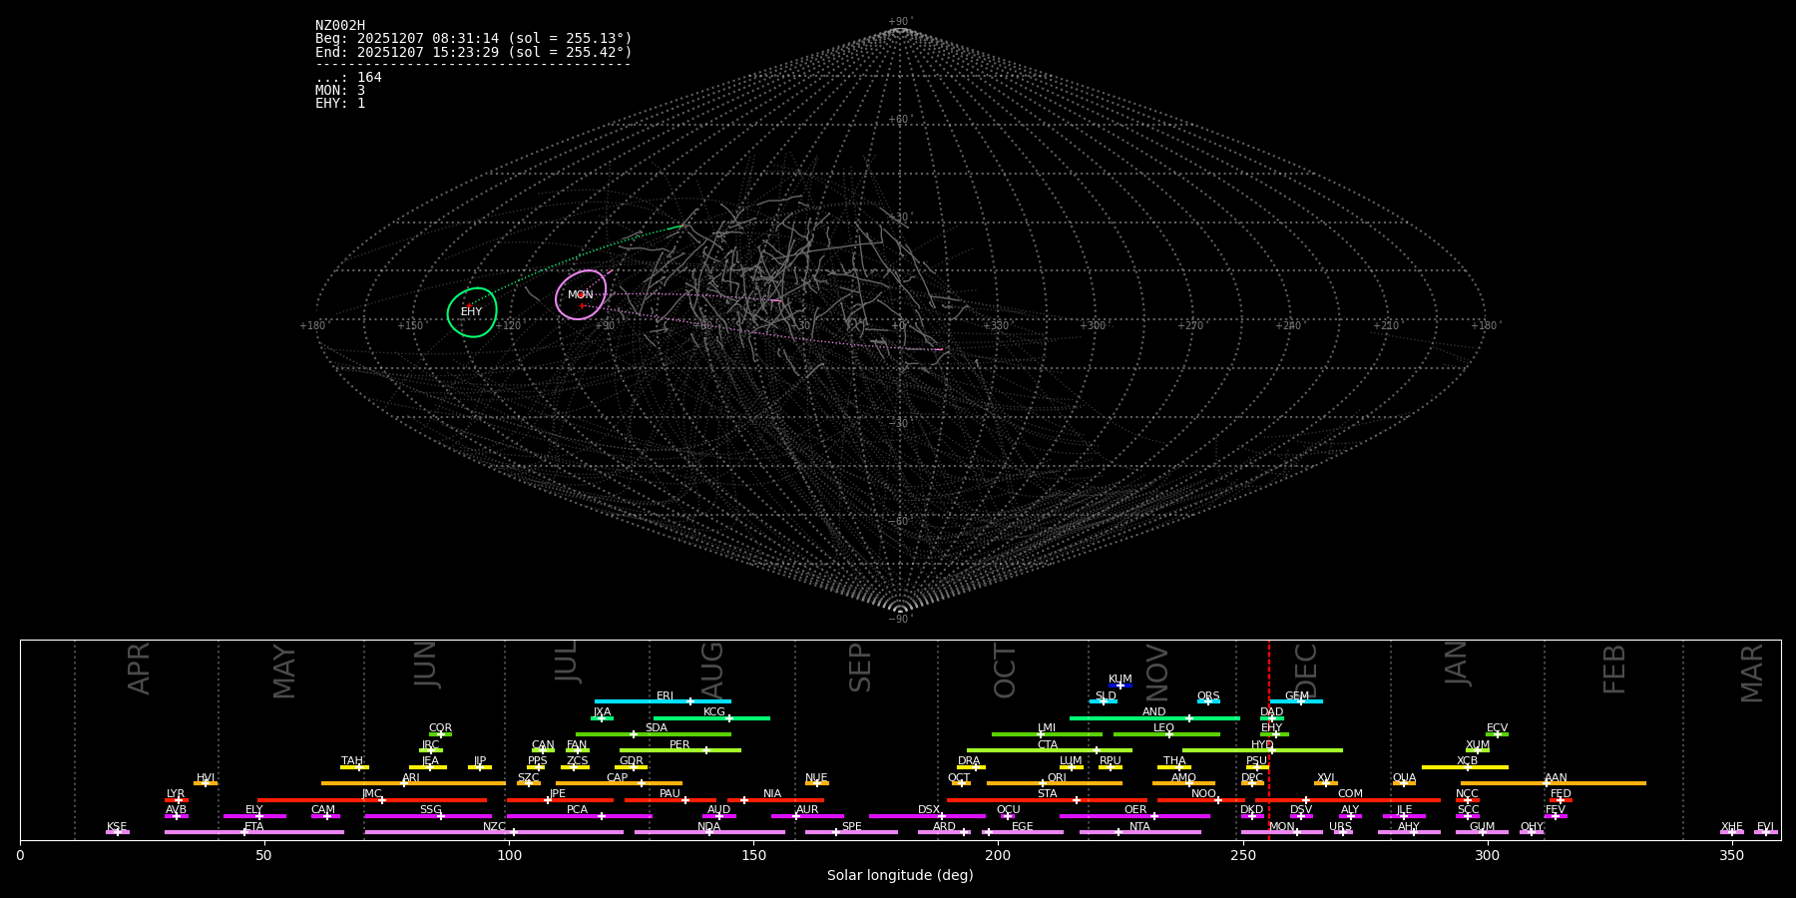Viewport: 1796px width, 898px height.
Task: Select the ARI shower bar in timeline
Action: point(413,783)
